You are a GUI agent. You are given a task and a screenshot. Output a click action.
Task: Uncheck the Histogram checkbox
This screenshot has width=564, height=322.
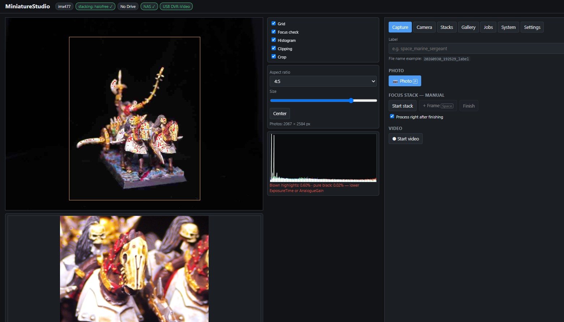click(x=274, y=40)
